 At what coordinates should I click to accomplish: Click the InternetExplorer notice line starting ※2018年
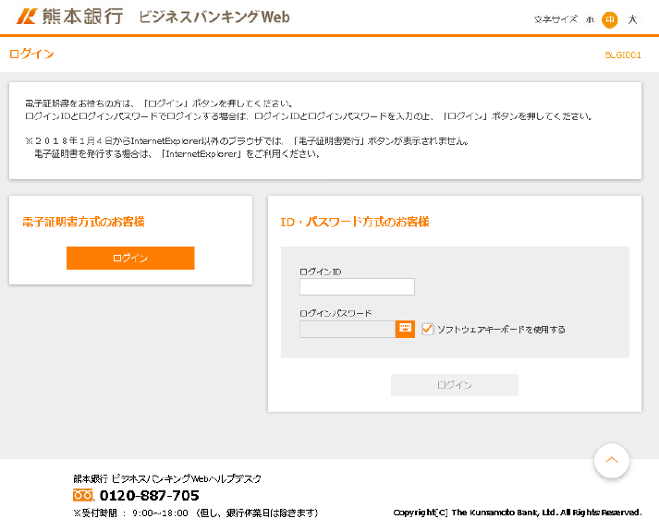247,141
